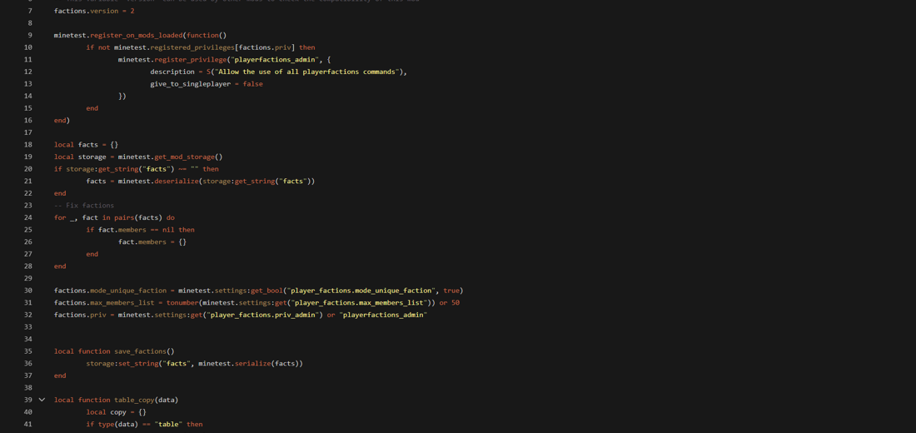Select line number 18 in the gutter
The image size is (916, 433).
click(27, 145)
